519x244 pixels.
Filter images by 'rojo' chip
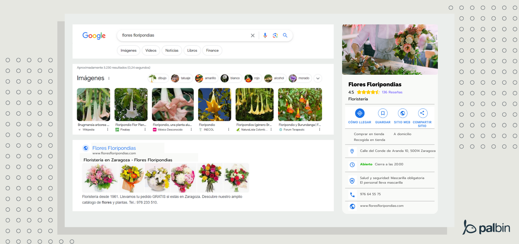[253, 78]
